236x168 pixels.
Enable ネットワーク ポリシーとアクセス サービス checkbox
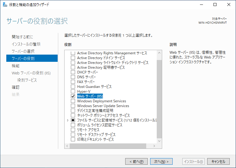73,115
